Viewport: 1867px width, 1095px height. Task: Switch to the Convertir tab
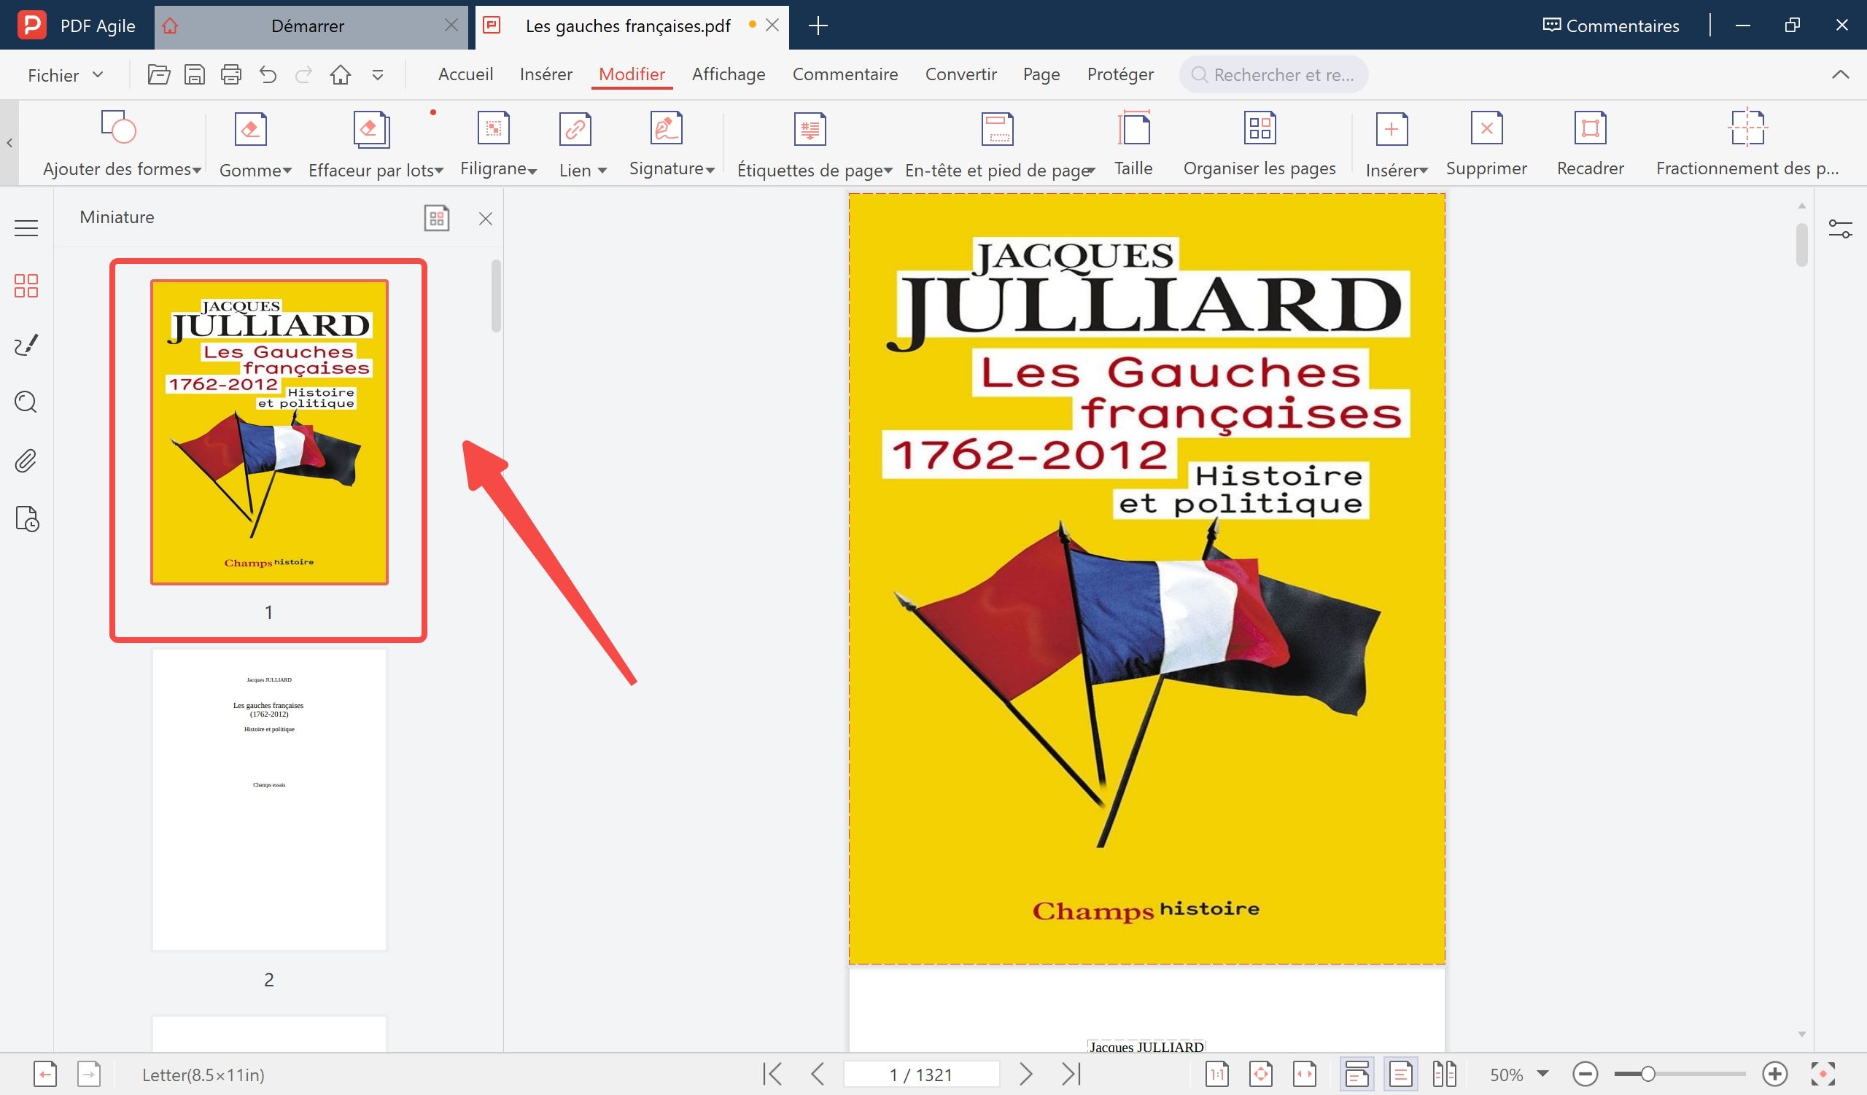point(961,74)
